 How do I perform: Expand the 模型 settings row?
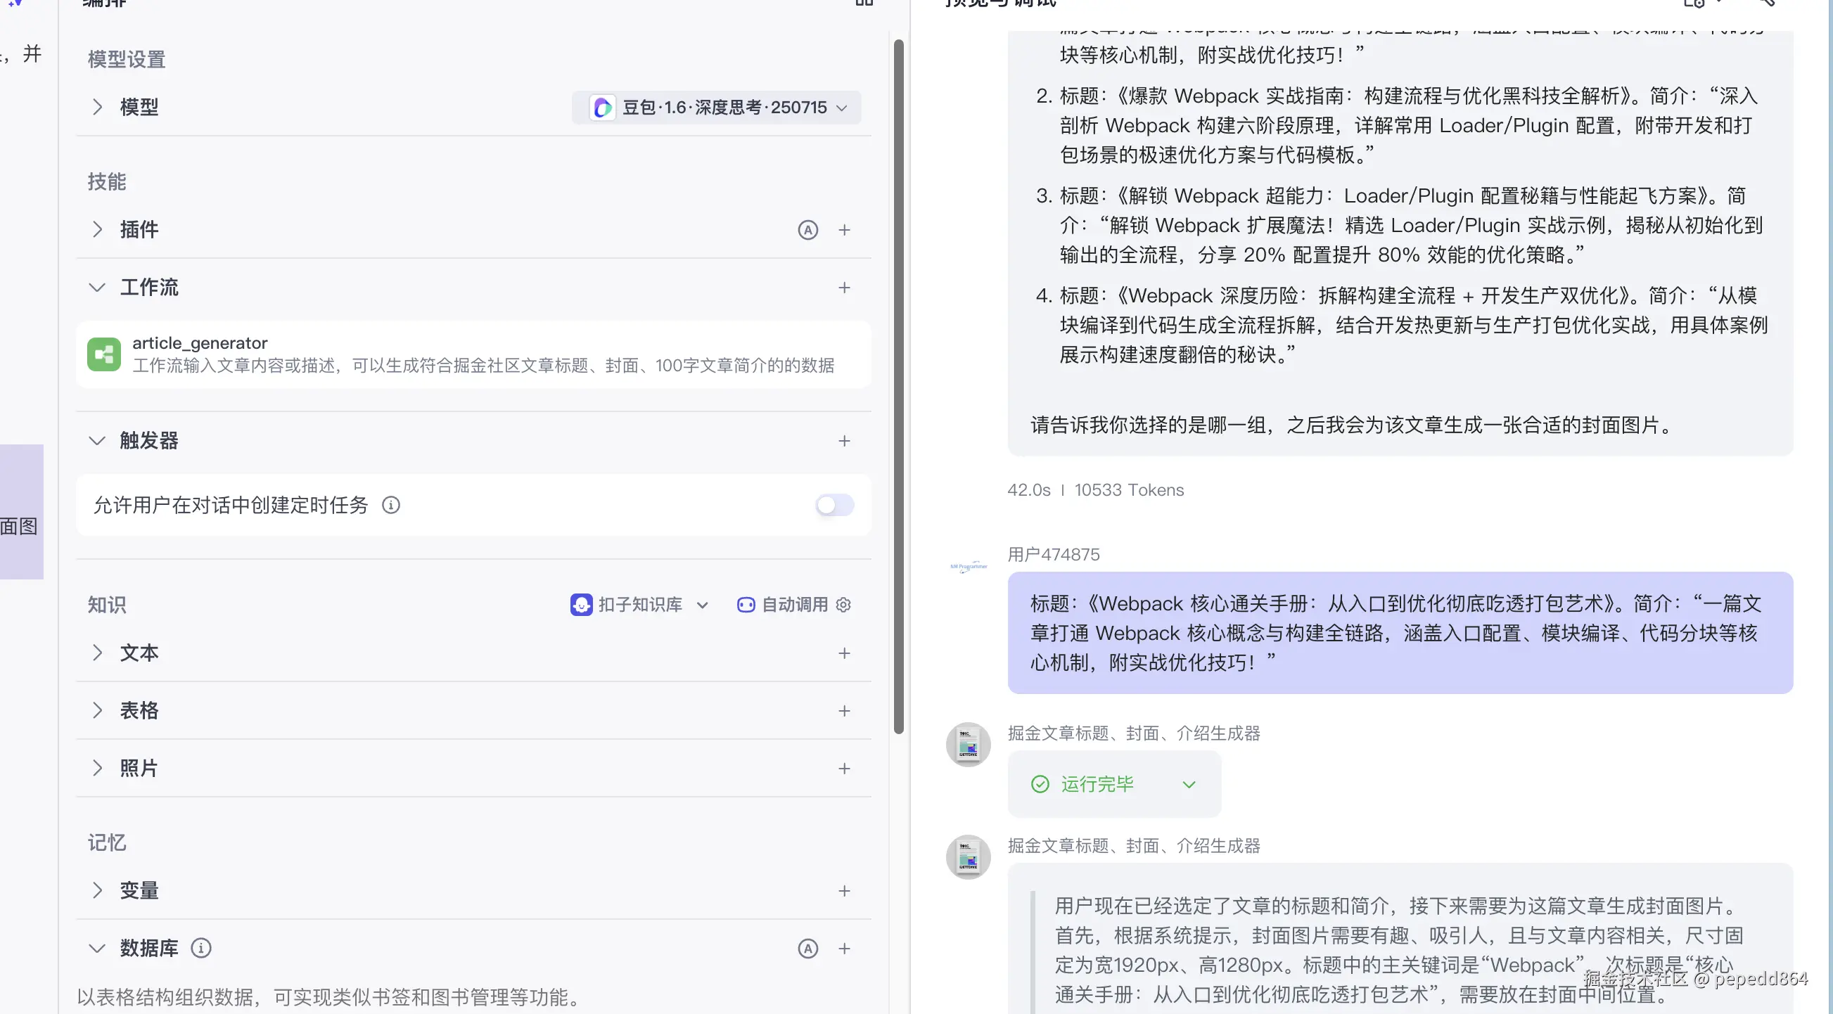[97, 108]
